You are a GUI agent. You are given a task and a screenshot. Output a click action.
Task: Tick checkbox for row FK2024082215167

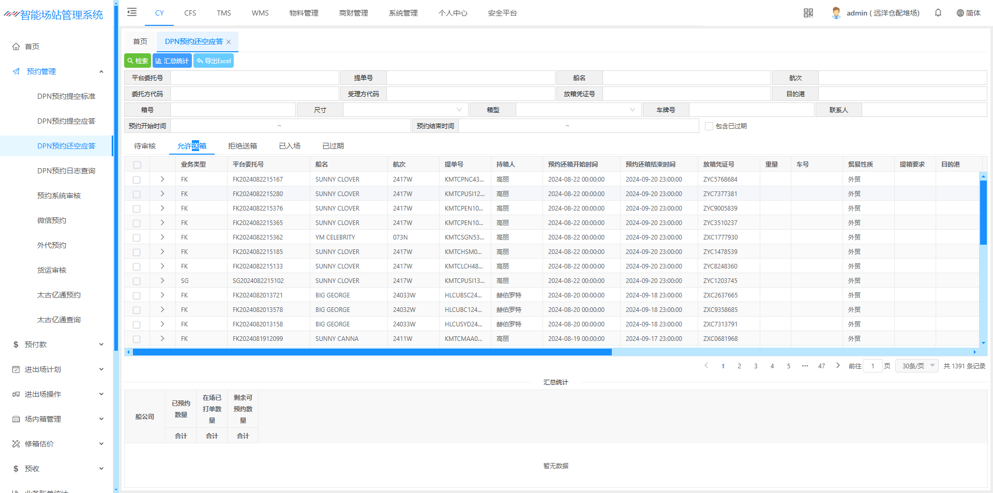(x=137, y=180)
